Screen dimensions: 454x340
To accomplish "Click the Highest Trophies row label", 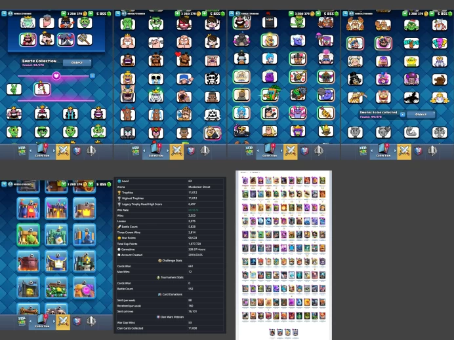I will click(133, 198).
